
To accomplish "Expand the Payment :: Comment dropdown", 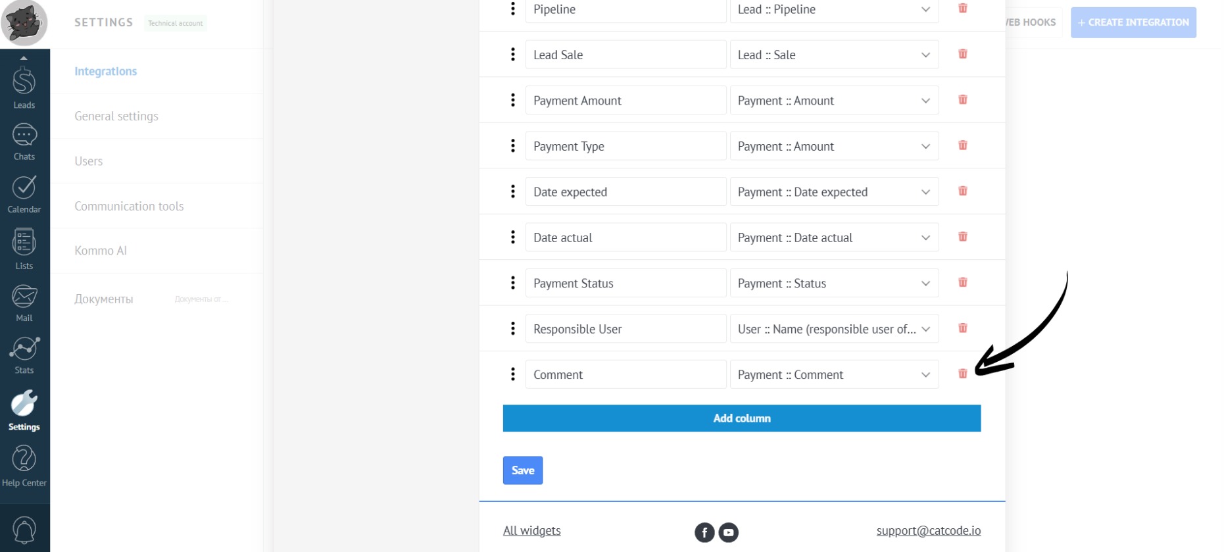I will coord(833,374).
